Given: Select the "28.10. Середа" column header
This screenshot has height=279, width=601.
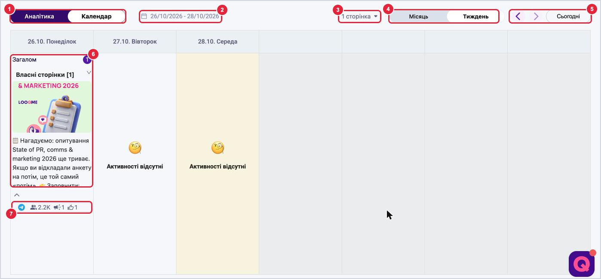Looking at the screenshot, I should click(x=218, y=42).
